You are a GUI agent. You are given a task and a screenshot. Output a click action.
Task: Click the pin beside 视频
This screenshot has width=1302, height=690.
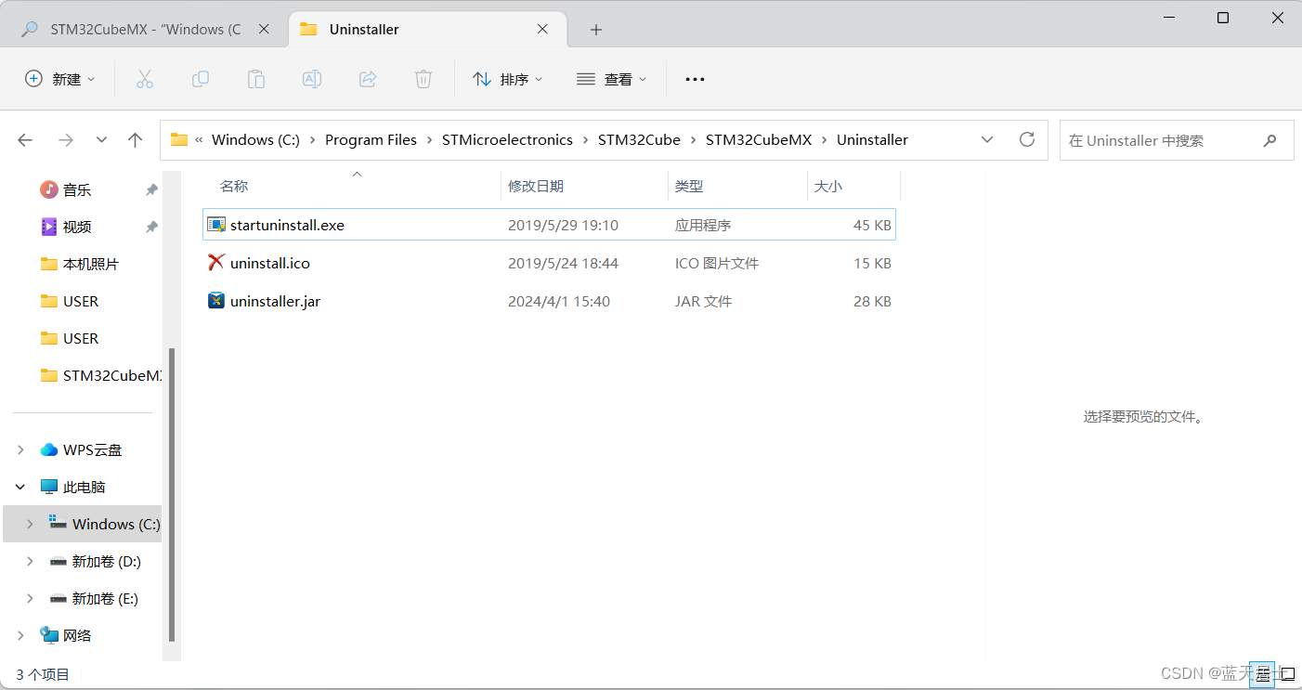(151, 227)
